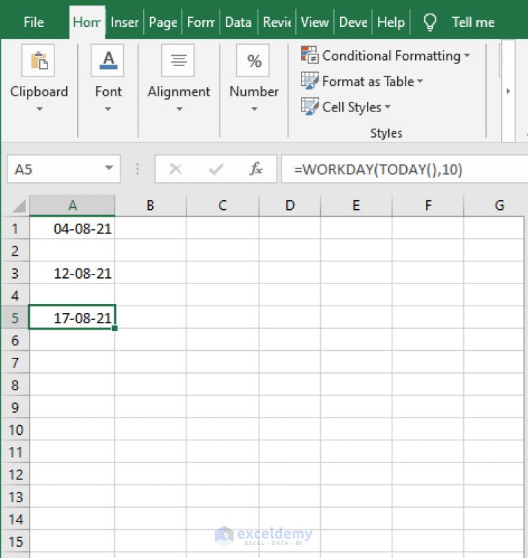Expand the Clipboard group dropdown
The width and height of the screenshot is (528, 558).
(x=39, y=109)
